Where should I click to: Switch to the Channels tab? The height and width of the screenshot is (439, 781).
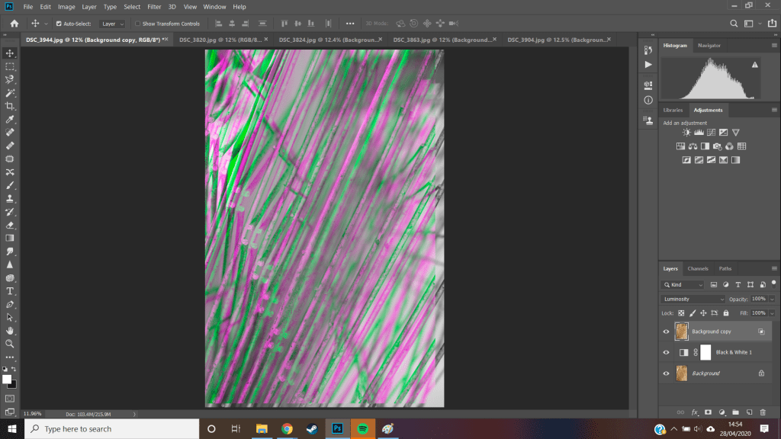pyautogui.click(x=698, y=268)
